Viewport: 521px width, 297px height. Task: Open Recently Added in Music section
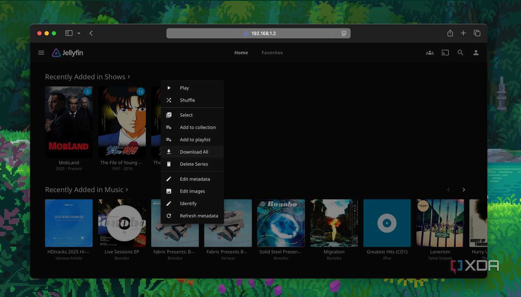(87, 190)
